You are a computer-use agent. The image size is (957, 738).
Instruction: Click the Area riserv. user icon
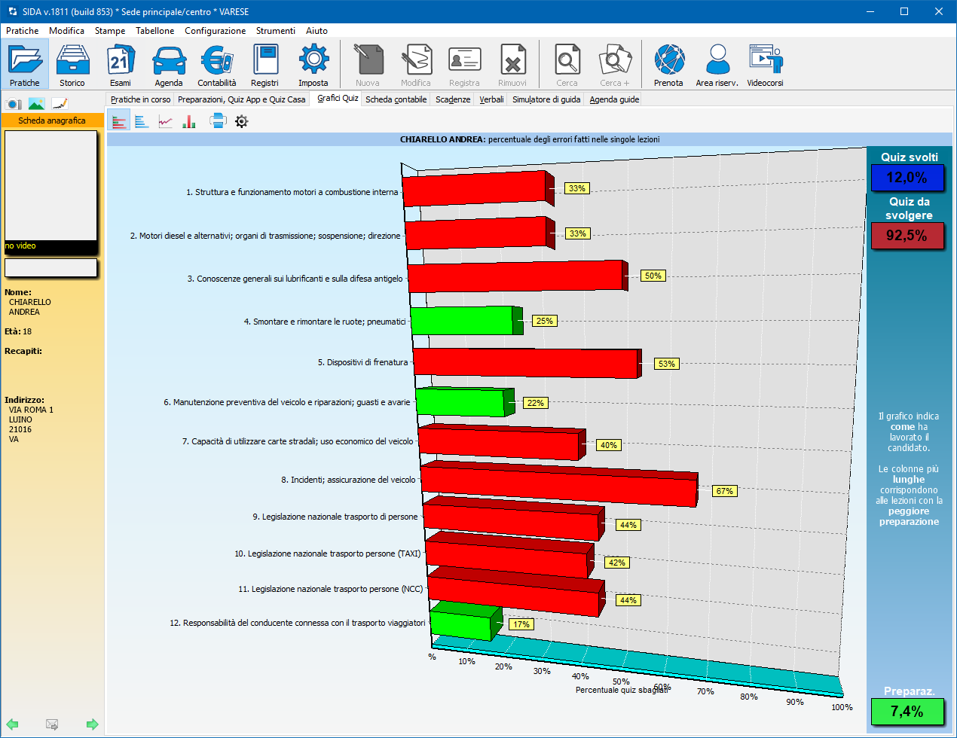pyautogui.click(x=717, y=65)
